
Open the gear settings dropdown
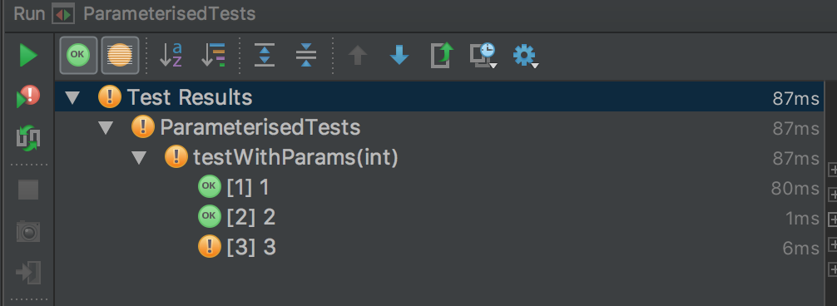click(525, 56)
